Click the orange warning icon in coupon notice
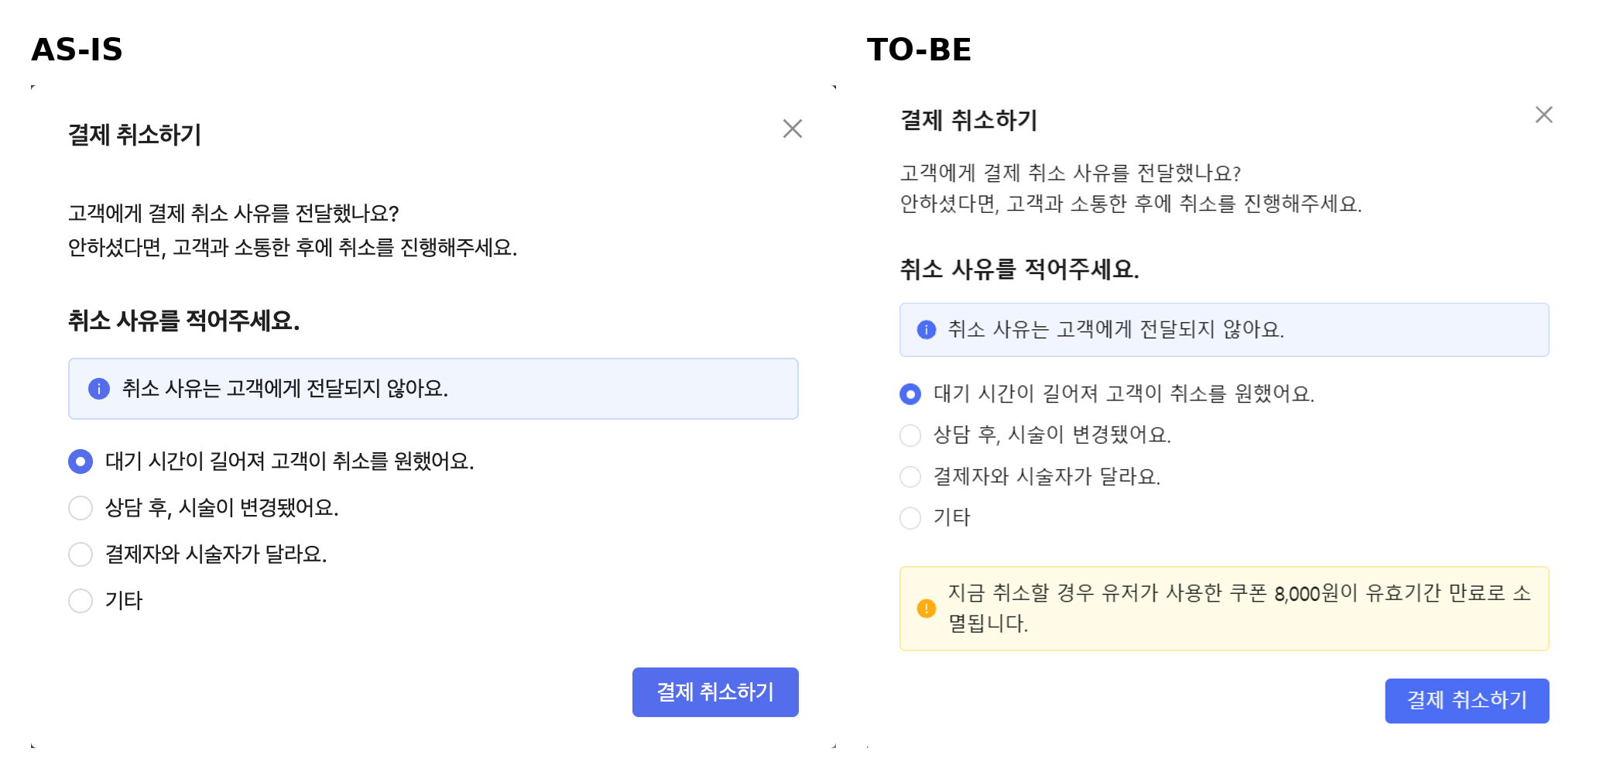The height and width of the screenshot is (779, 1607). (926, 609)
